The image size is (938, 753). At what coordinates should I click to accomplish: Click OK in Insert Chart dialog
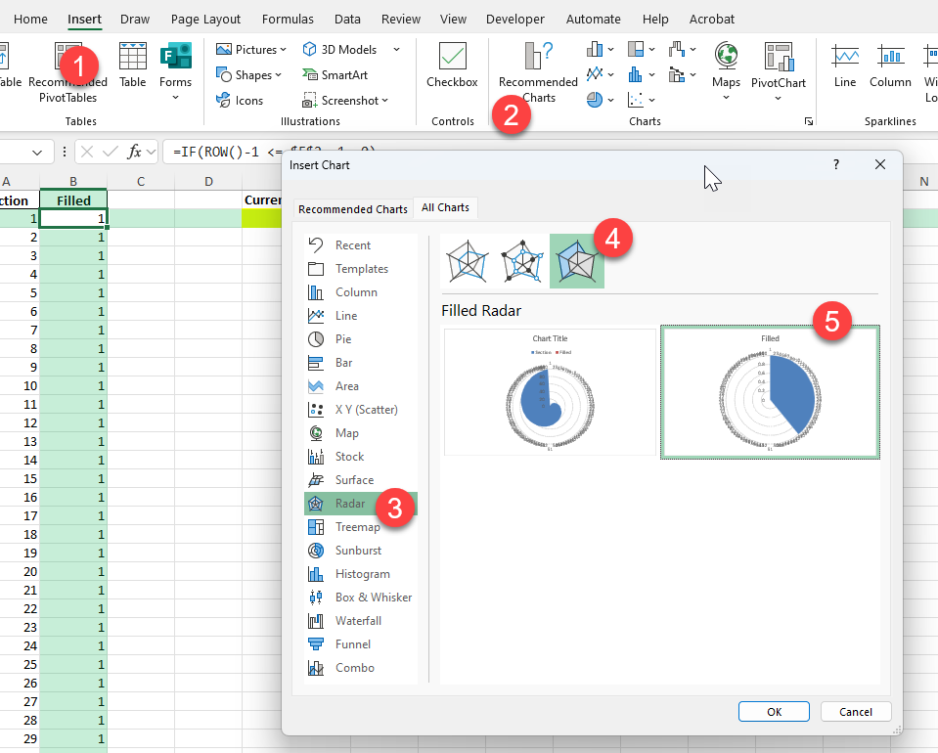[x=774, y=712]
